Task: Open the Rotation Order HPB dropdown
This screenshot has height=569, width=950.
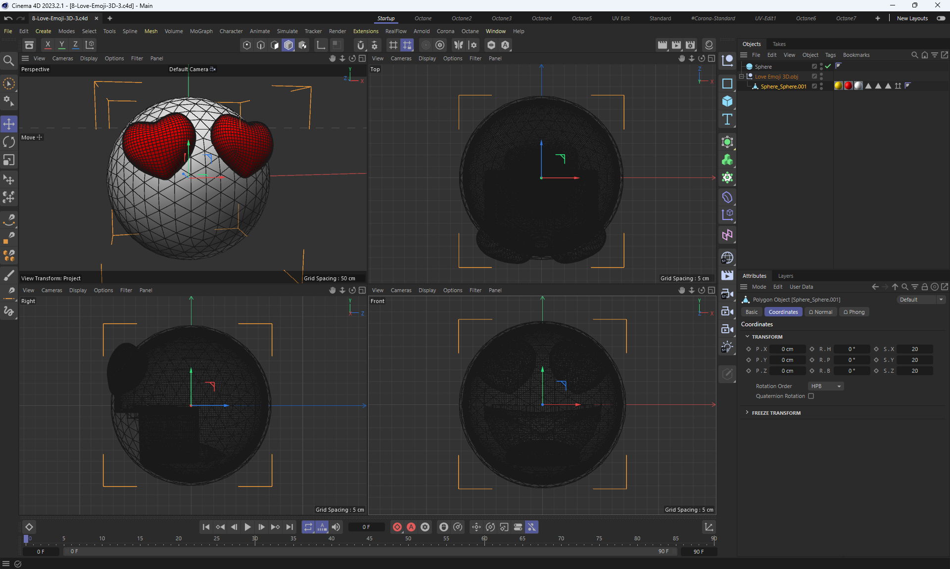Action: (x=825, y=386)
